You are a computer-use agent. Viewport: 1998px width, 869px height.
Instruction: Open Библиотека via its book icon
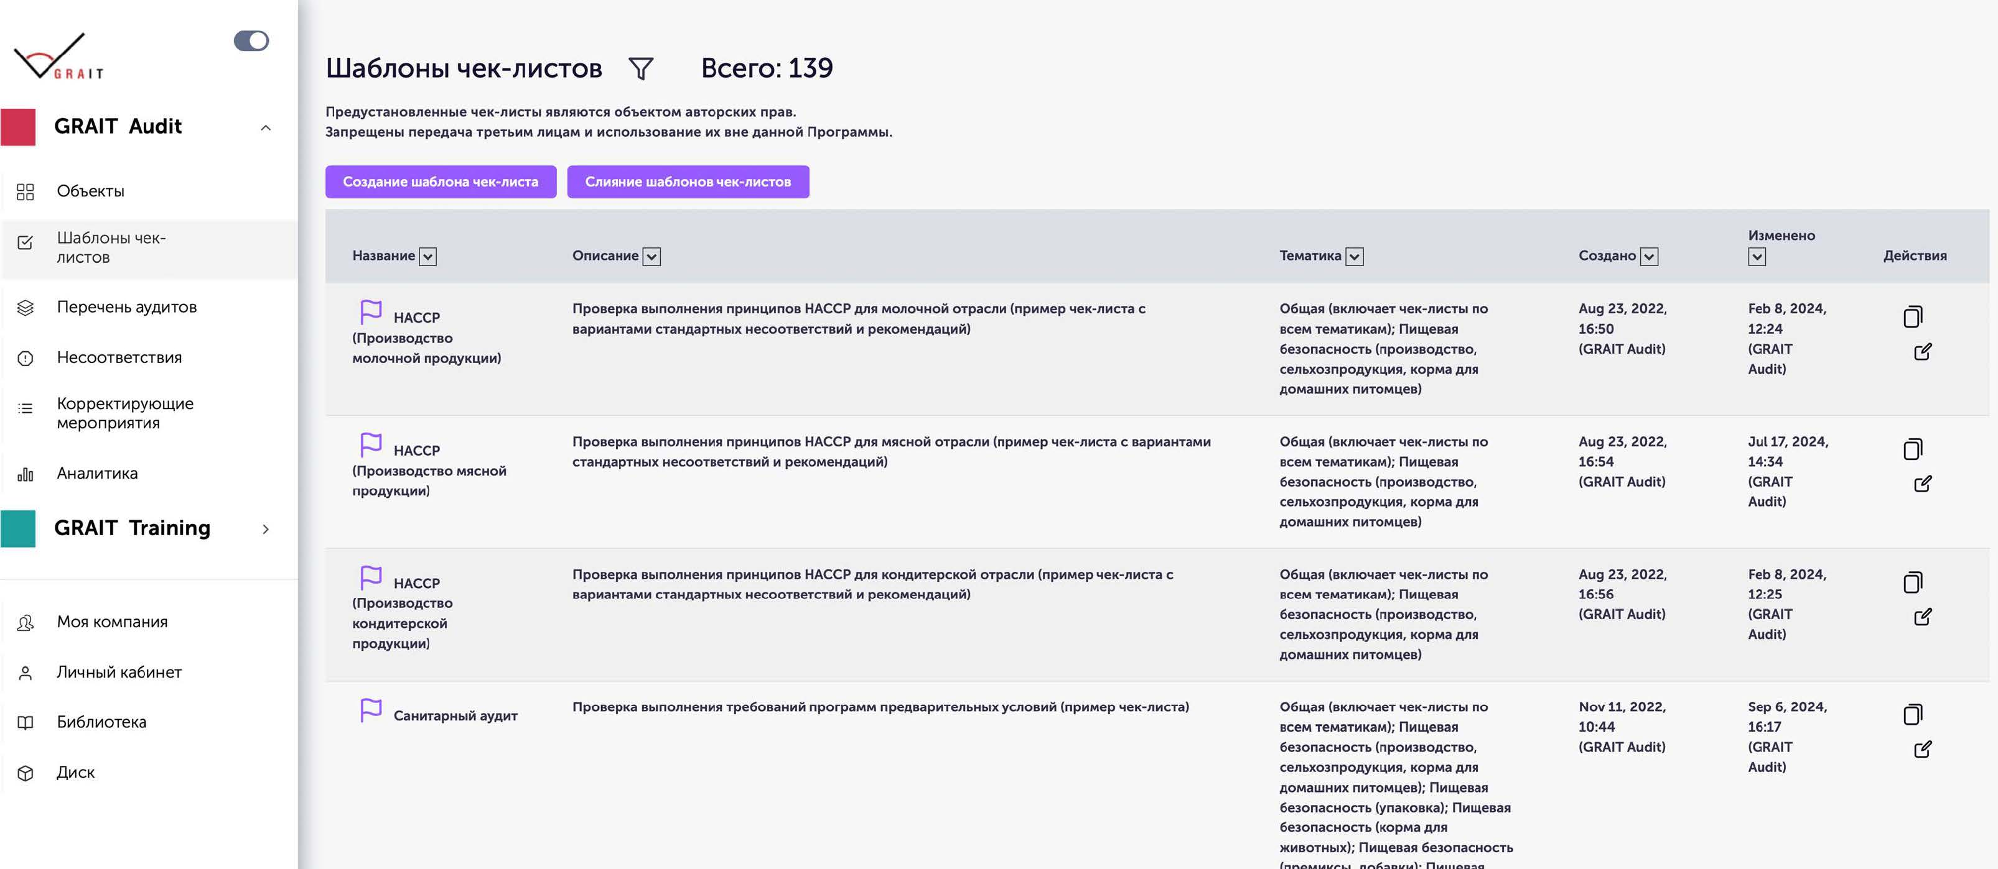point(26,722)
